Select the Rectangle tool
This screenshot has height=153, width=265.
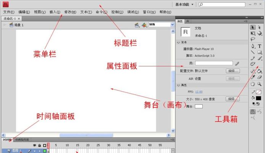point(259,52)
